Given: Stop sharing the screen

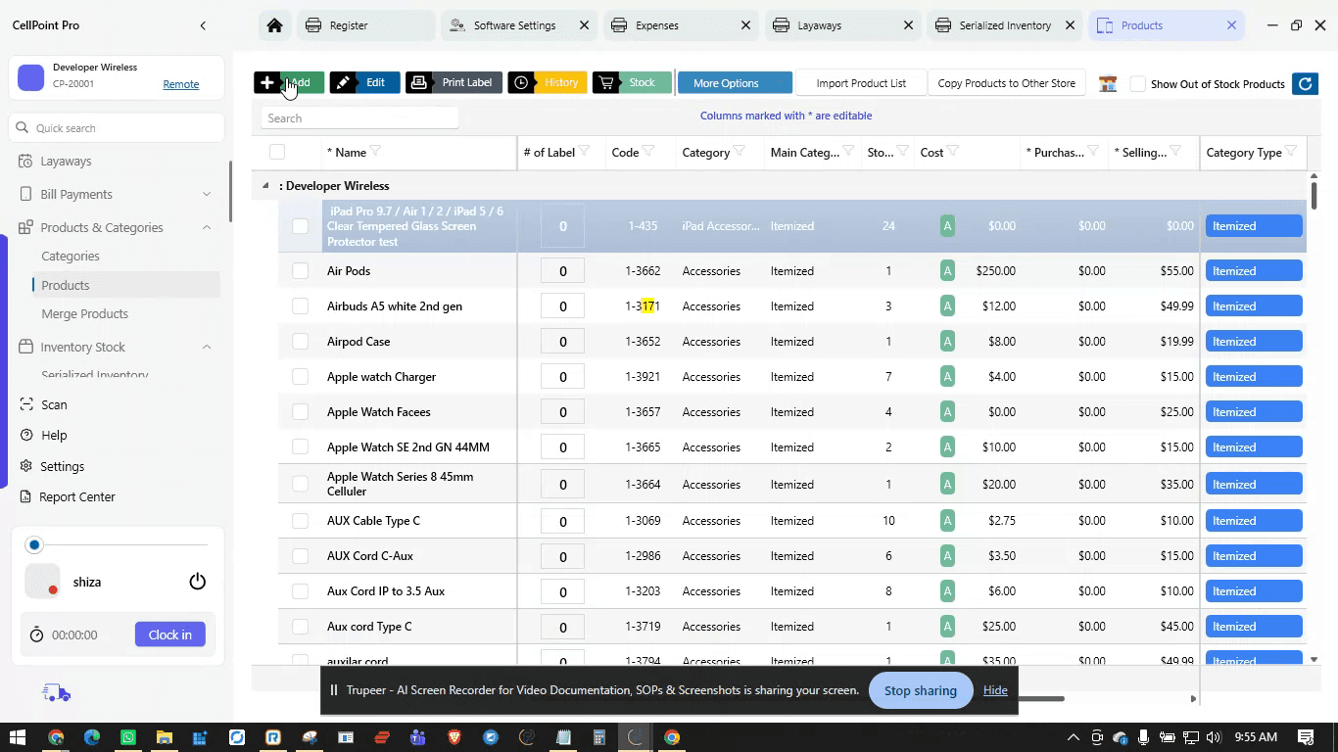Looking at the screenshot, I should point(921,690).
